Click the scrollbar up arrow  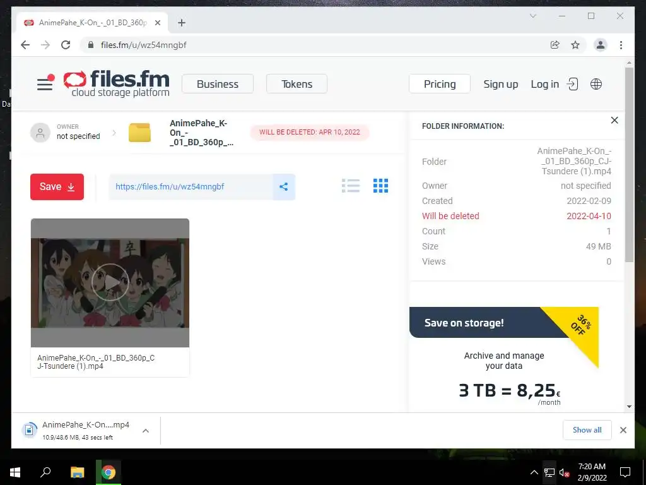point(629,63)
